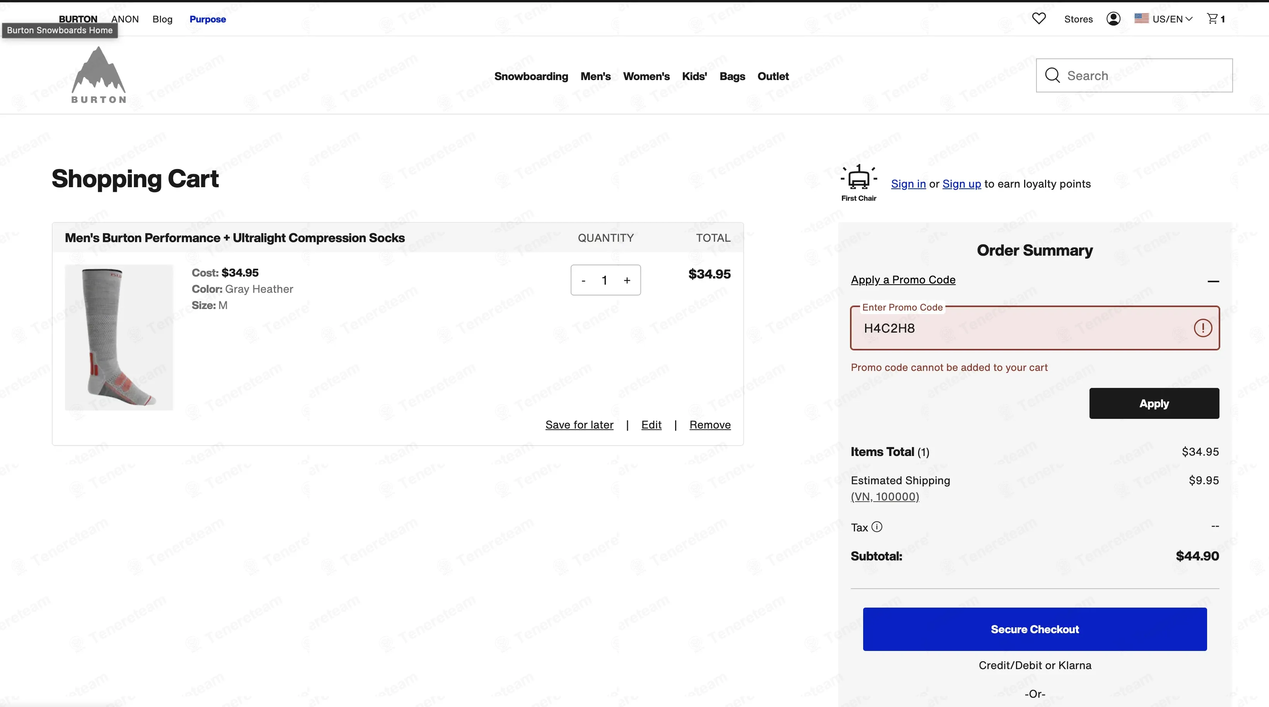Click the Sign up link
Screen dimensions: 1269x707
[961, 184]
